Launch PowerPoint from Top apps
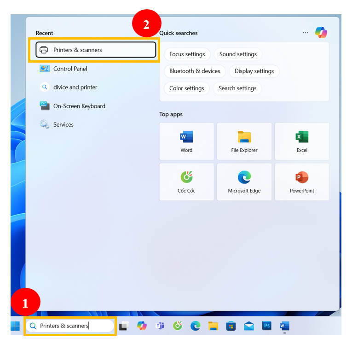The image size is (352, 344). click(302, 181)
